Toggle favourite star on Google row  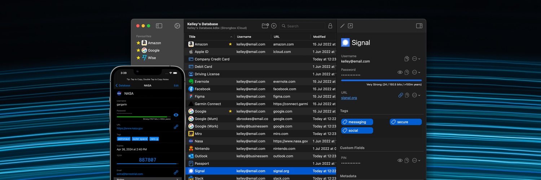[x=230, y=111]
